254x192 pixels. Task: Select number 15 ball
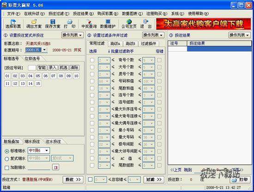click(38, 84)
